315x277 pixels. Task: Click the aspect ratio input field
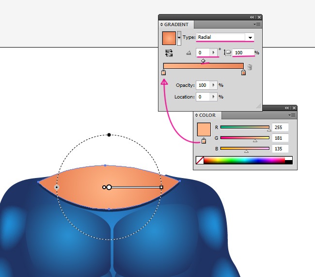[243, 52]
